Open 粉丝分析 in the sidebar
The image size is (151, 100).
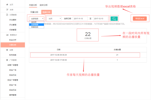(13, 40)
